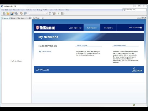148x111 pixels.
Task: Click the NetBeans title bar app icon
Action: pyautogui.click(x=2, y=6)
